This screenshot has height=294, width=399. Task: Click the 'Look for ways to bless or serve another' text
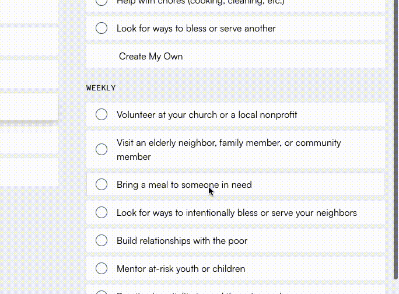(196, 28)
